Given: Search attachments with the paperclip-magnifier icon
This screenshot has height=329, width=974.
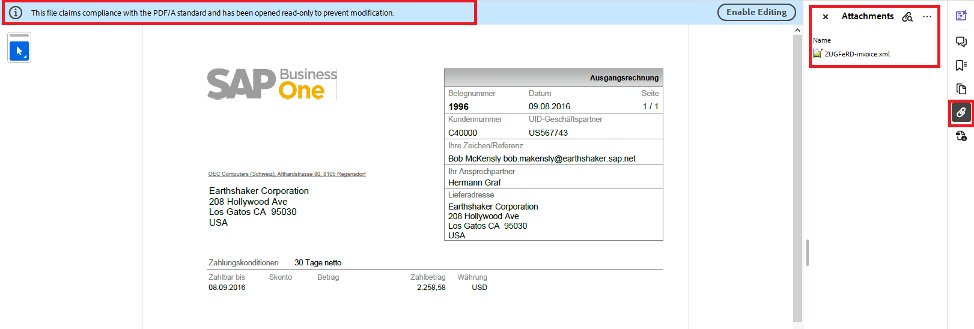Looking at the screenshot, I should point(907,17).
